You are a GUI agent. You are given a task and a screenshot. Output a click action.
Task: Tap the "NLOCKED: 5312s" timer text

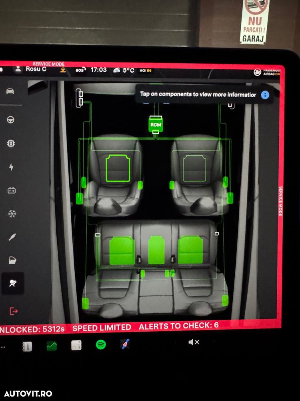[x=32, y=329]
